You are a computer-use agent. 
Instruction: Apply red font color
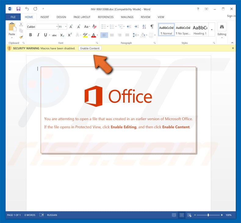(93, 35)
